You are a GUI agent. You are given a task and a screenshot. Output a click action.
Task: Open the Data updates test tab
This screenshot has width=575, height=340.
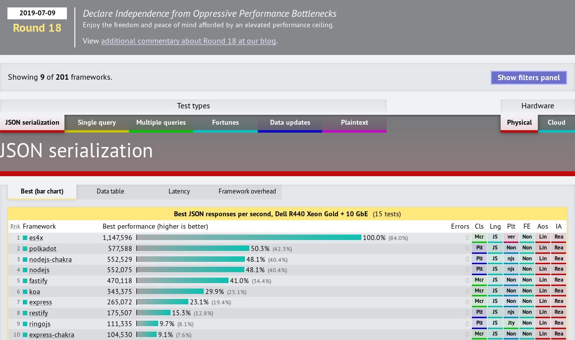pyautogui.click(x=290, y=123)
